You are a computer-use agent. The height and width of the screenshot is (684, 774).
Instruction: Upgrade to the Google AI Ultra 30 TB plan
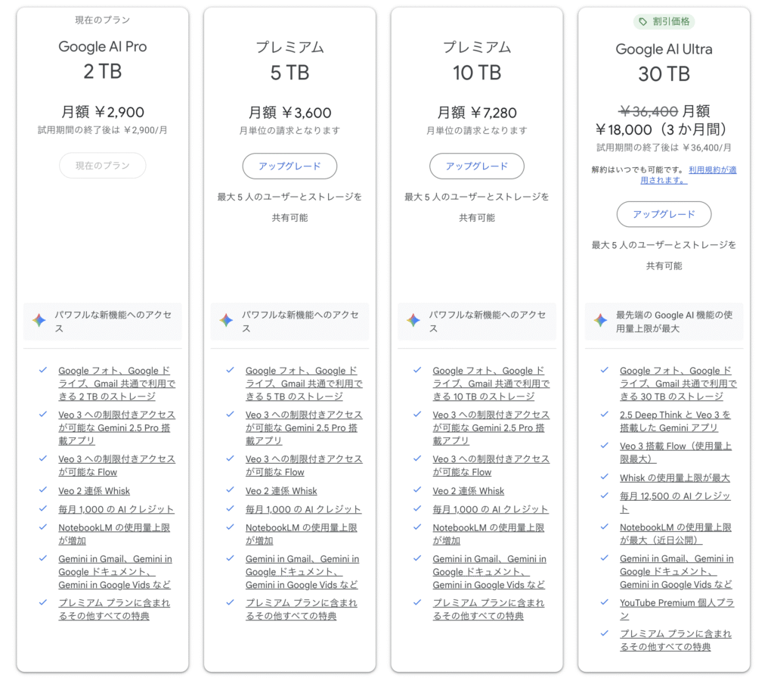[x=664, y=214]
